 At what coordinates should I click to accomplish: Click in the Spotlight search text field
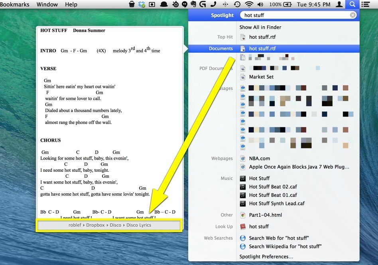coord(295,15)
